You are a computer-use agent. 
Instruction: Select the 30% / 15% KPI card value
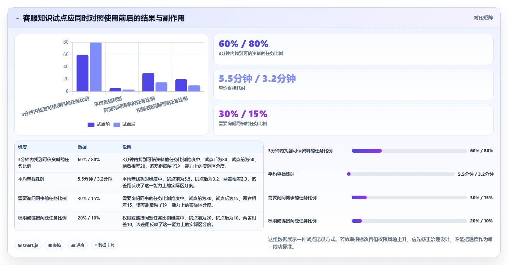tap(243, 114)
